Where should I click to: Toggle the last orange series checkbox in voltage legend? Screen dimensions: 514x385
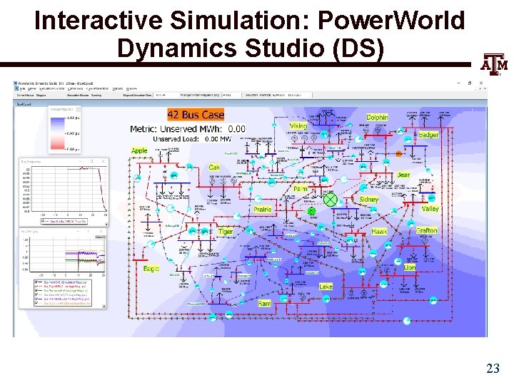(36, 304)
